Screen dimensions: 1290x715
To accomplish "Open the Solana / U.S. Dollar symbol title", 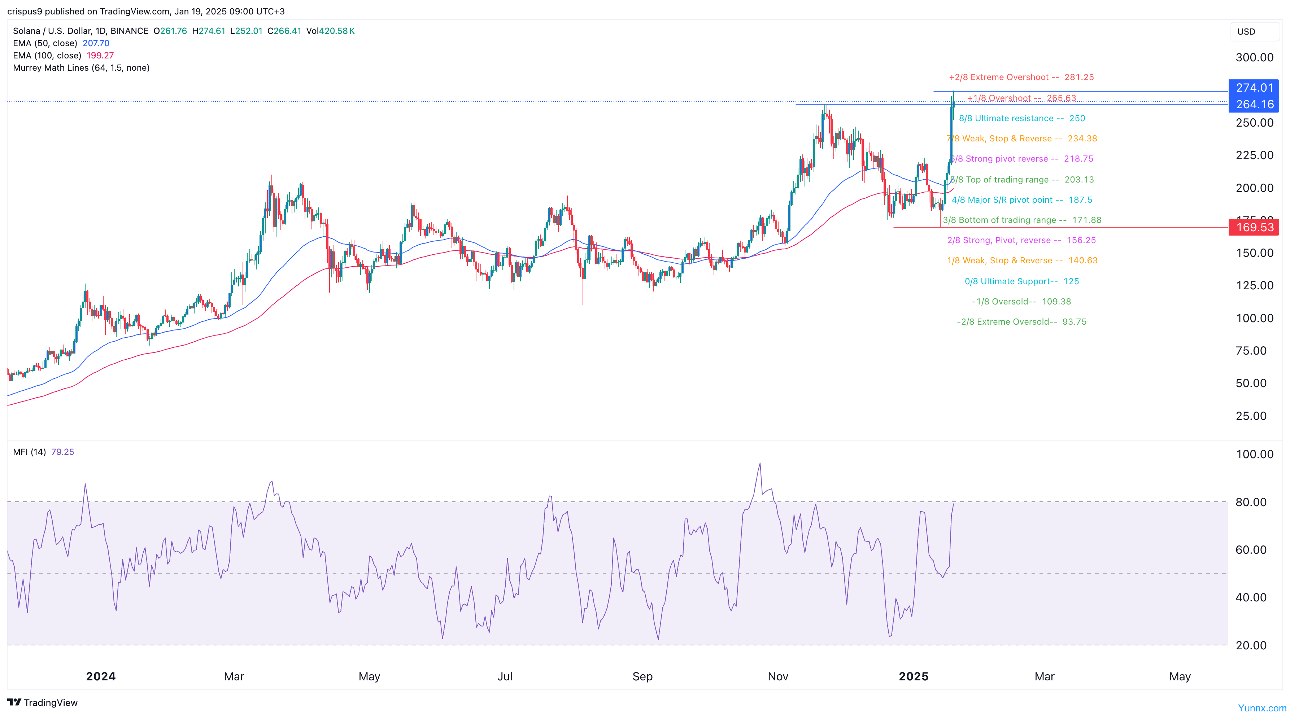I will coord(80,31).
